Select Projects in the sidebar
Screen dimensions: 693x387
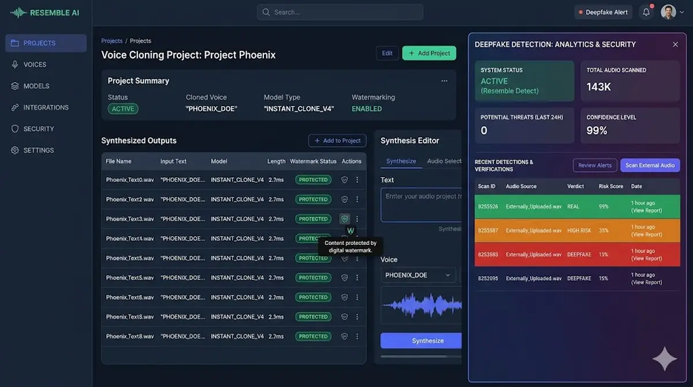[46, 43]
